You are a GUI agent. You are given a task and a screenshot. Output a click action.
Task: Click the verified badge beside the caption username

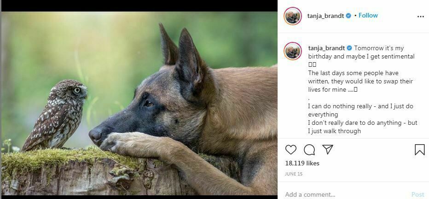pyautogui.click(x=349, y=48)
